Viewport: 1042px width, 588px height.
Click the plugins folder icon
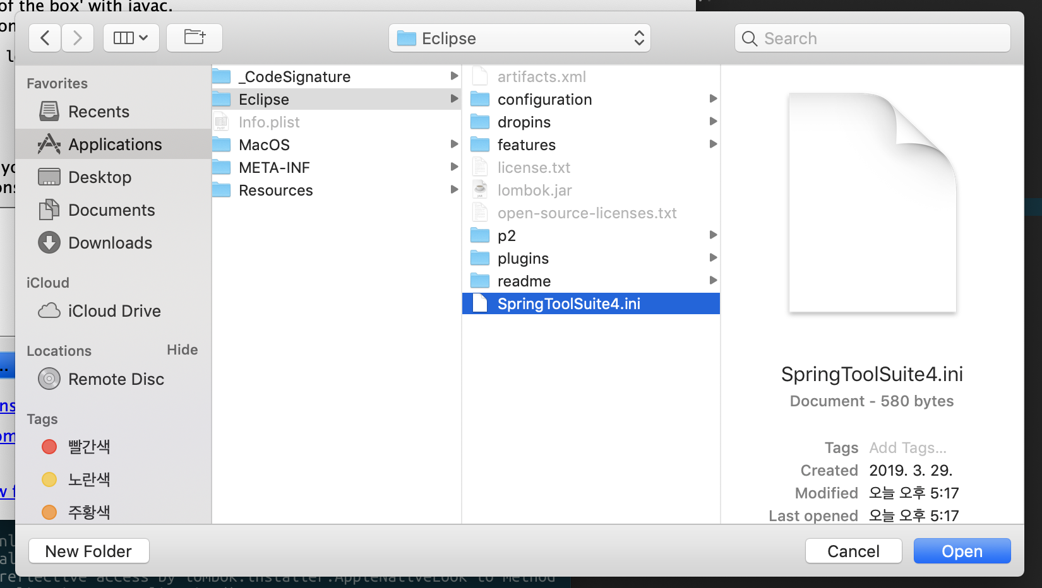point(480,258)
